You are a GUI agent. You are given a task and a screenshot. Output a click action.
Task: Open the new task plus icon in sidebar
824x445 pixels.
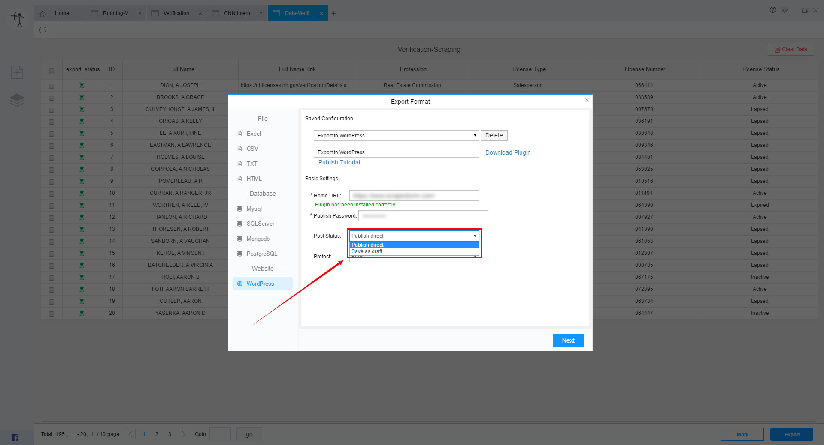tap(17, 72)
